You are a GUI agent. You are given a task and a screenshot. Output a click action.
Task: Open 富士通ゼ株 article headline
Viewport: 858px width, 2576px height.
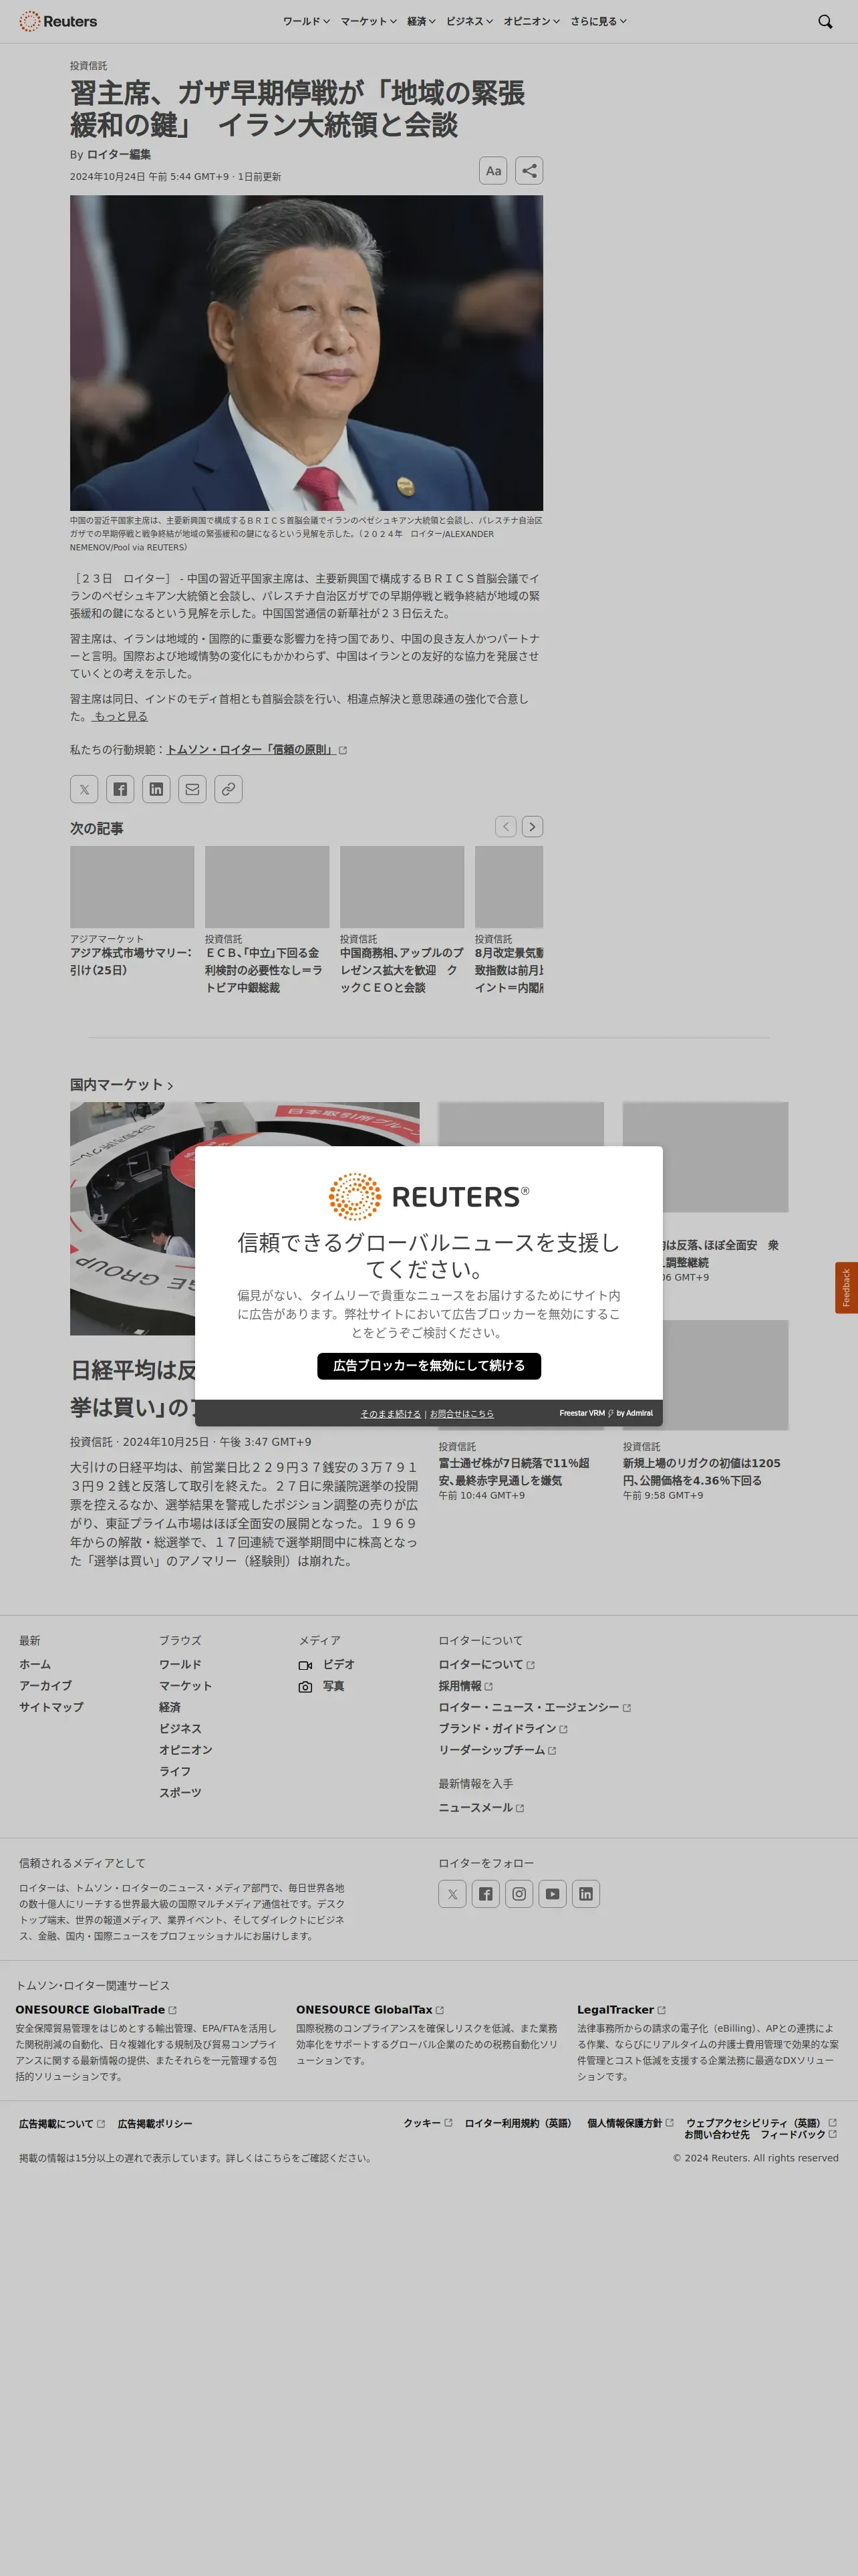pyautogui.click(x=515, y=1471)
